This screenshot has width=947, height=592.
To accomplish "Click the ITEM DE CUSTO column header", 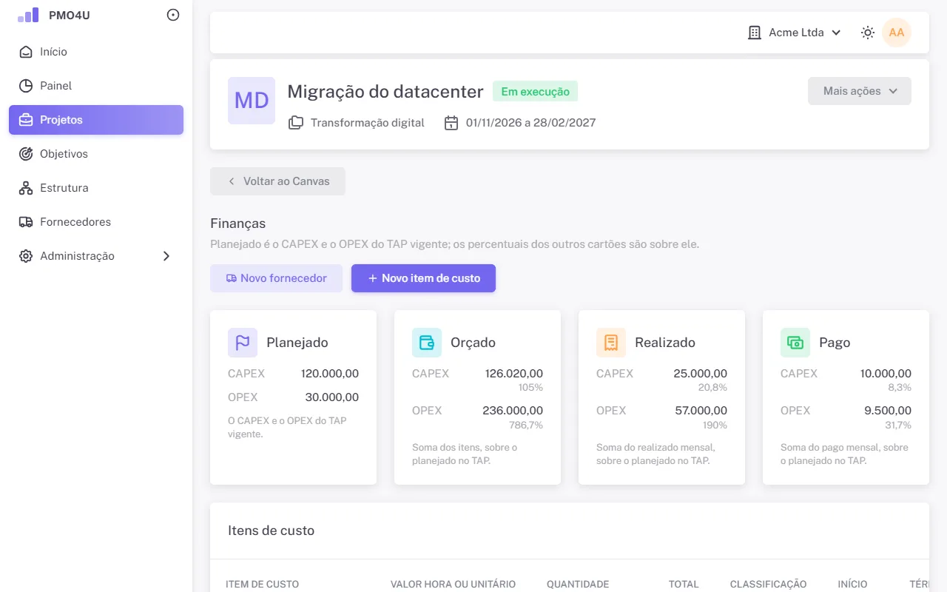I will pyautogui.click(x=263, y=585).
